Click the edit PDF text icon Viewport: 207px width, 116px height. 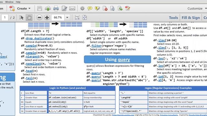[128, 8]
